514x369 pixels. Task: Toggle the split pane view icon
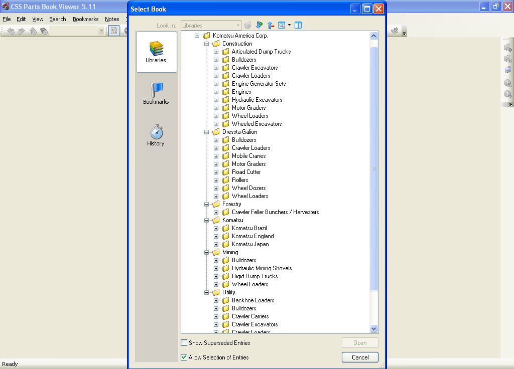point(298,25)
